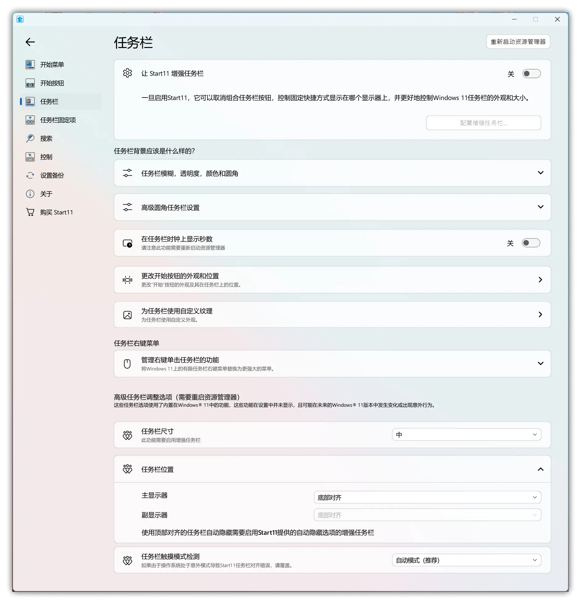Click icon beside 任务栏尺寸

point(127,435)
